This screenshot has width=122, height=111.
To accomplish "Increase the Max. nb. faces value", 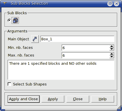I will tap(112, 54).
